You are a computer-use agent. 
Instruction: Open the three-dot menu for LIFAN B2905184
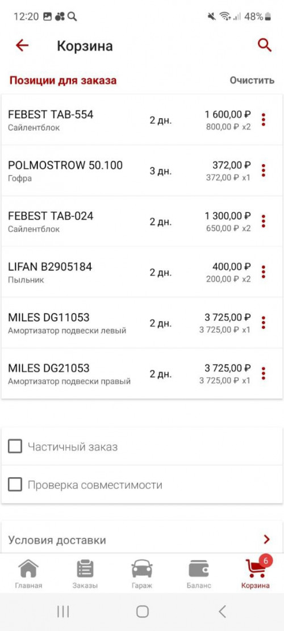coord(264,272)
